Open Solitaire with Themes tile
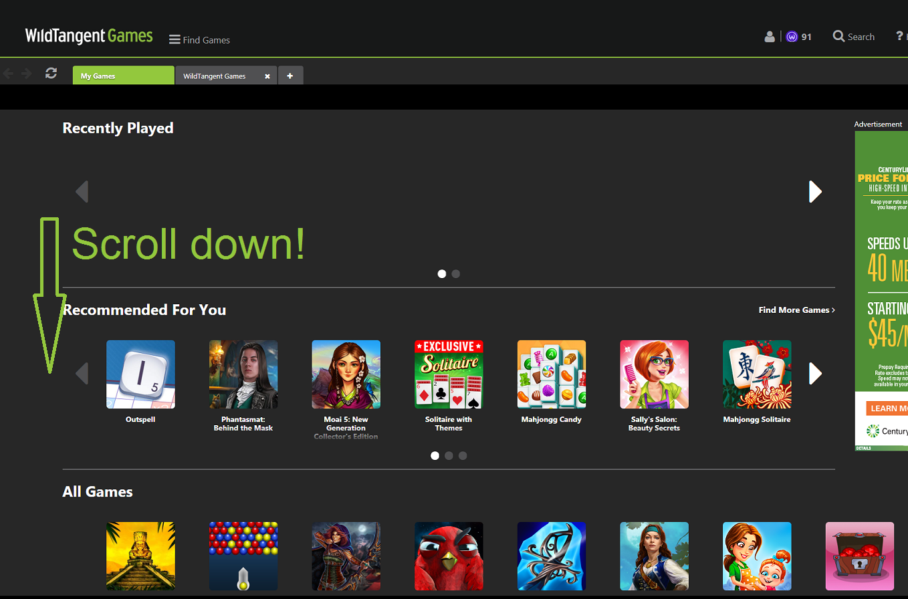 (449, 374)
